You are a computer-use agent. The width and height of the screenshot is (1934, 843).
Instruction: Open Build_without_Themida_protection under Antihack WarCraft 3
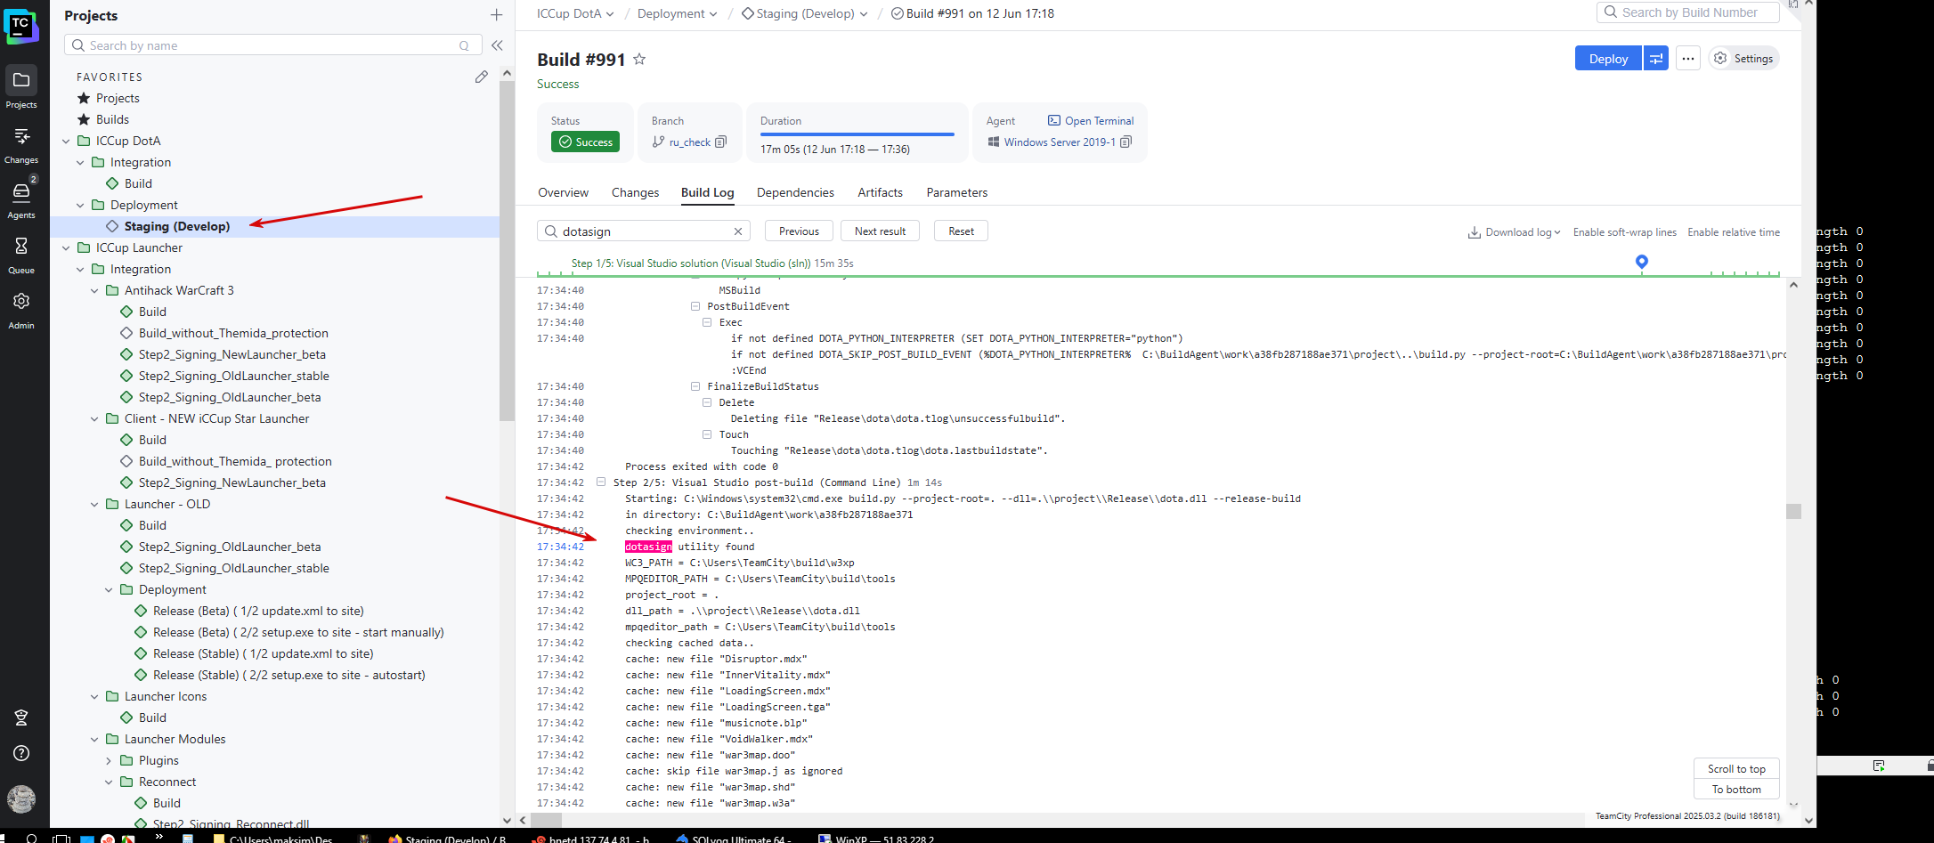coord(233,333)
